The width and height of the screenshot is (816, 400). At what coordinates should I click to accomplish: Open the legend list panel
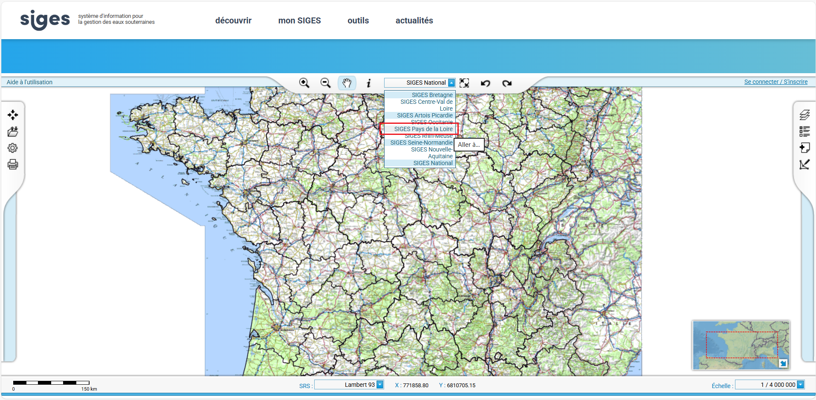coord(805,131)
